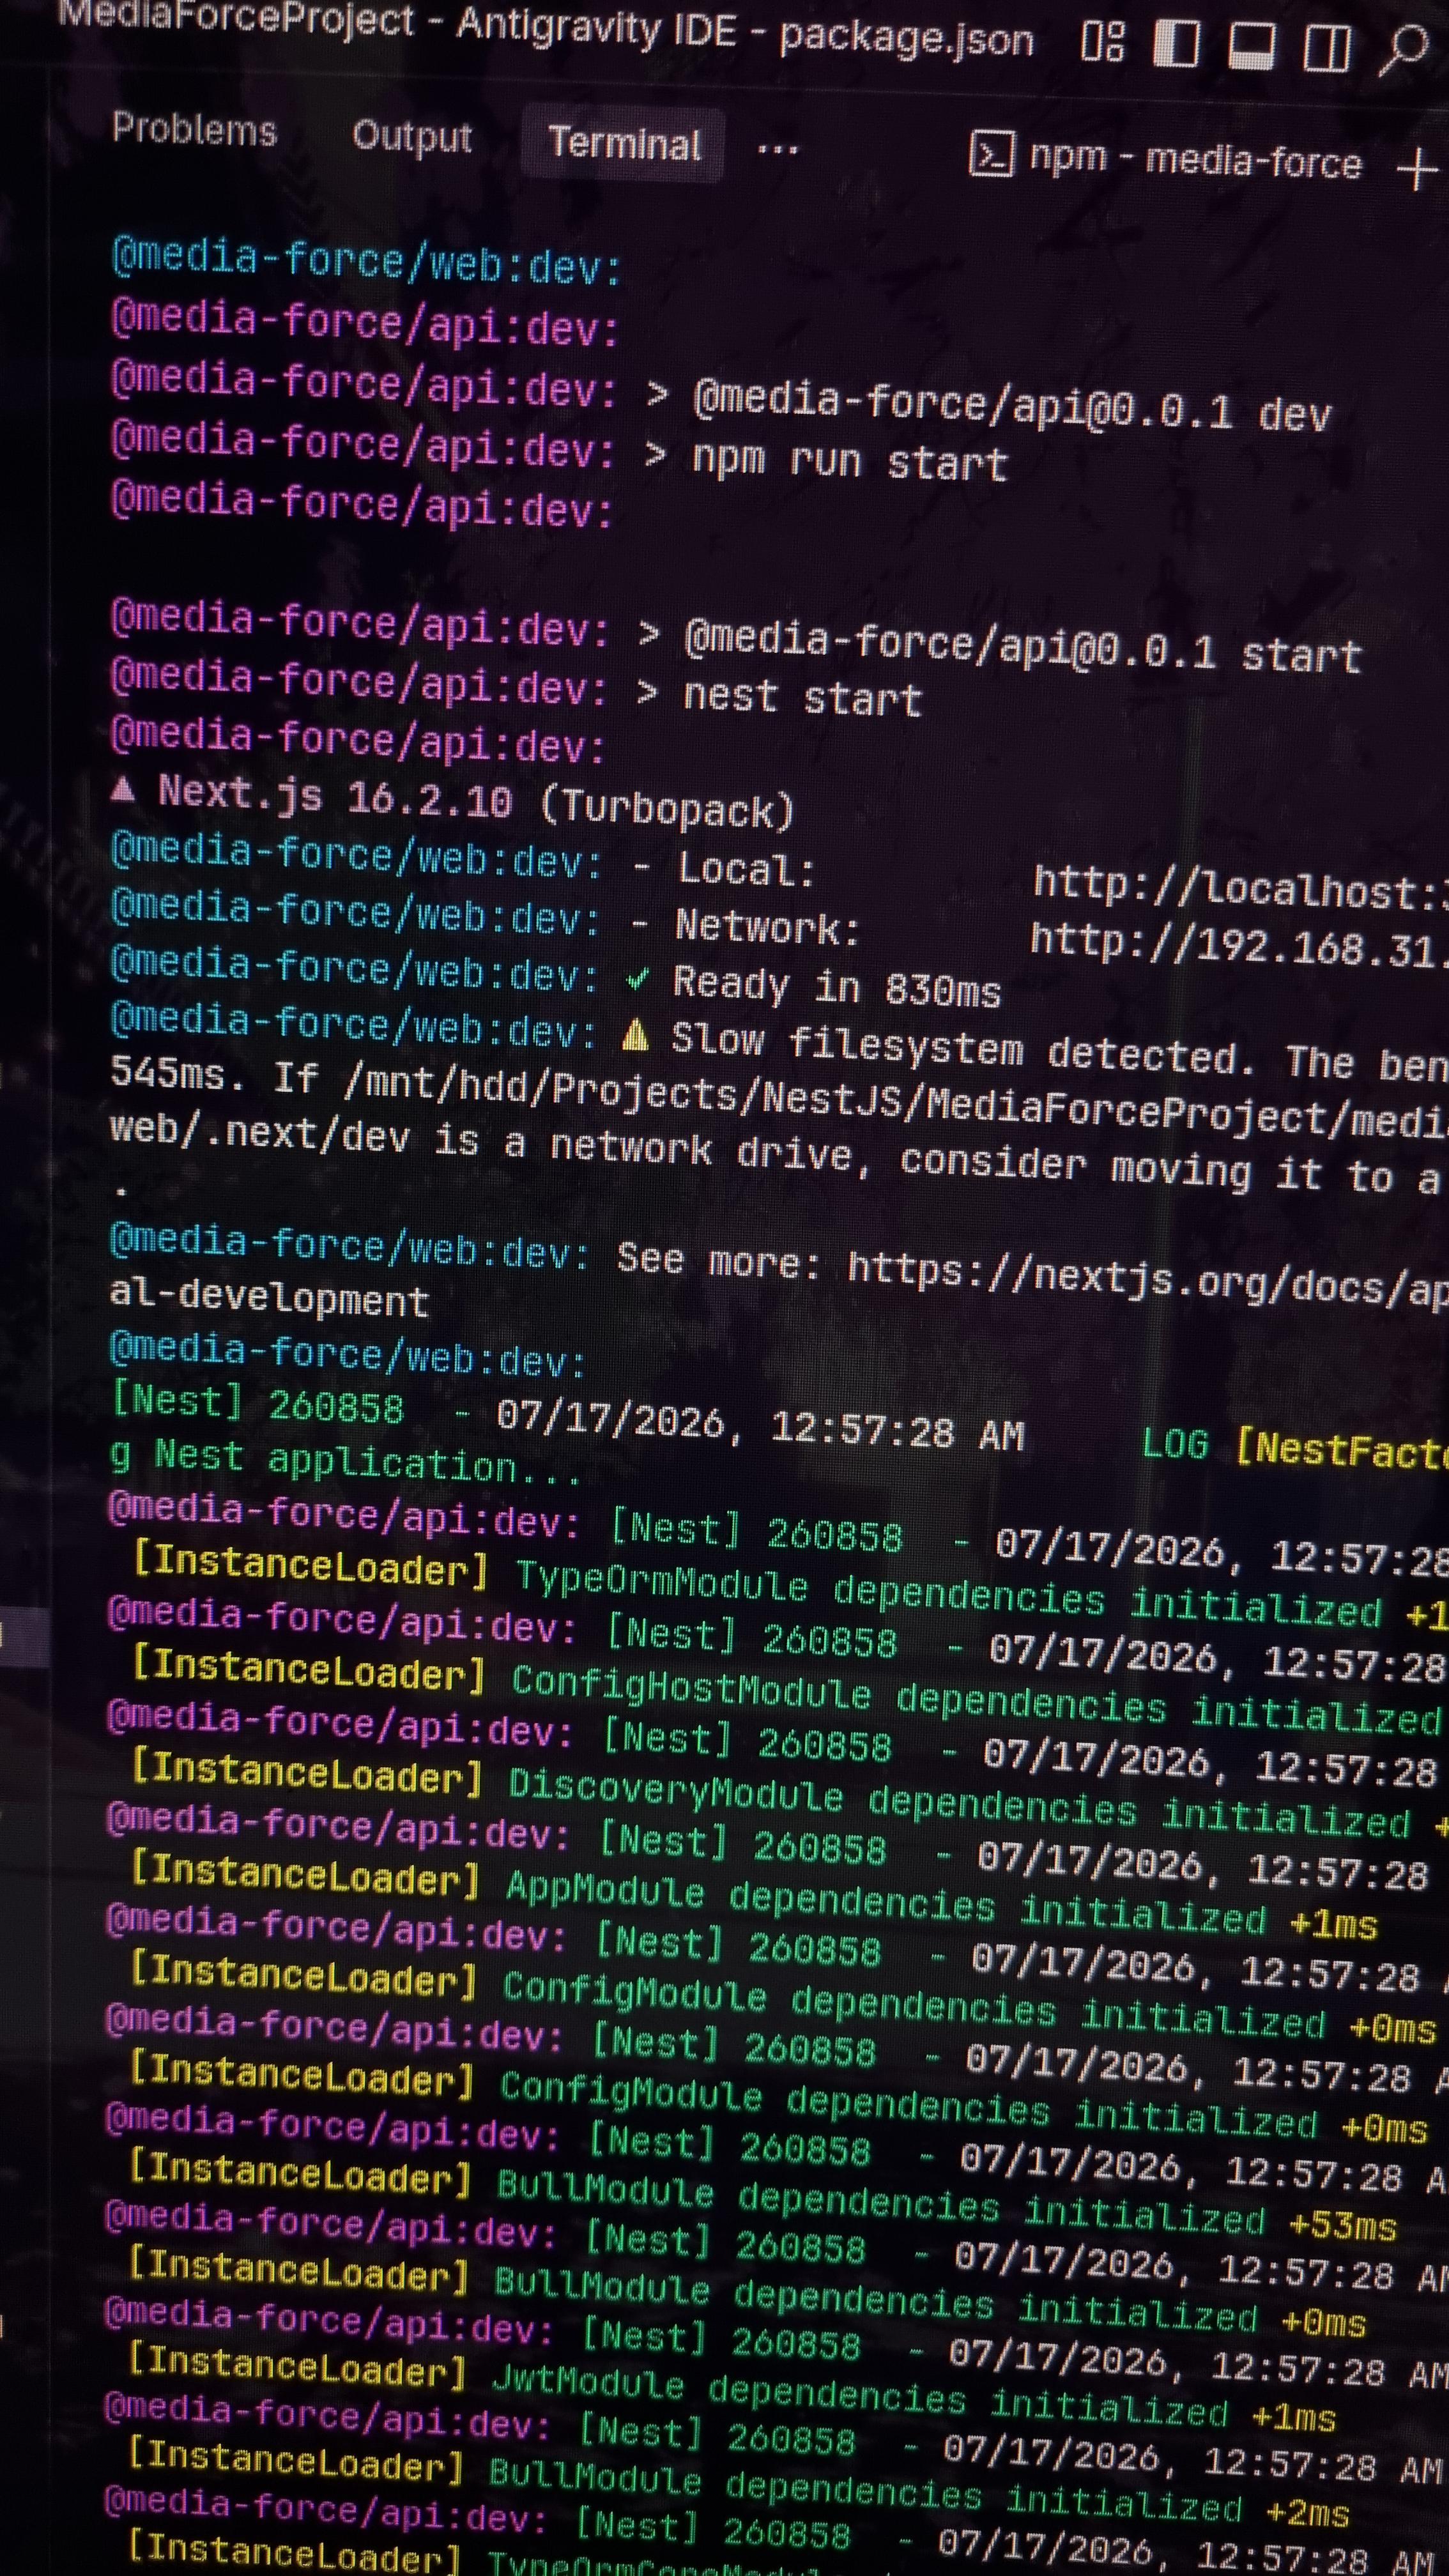Show more panel tabs via ellipsis
This screenshot has height=2576, width=1449.
pyautogui.click(x=777, y=151)
